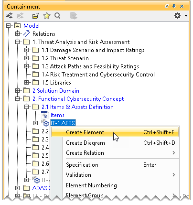This screenshot has height=205, width=193.
Task: Click the search magnifier icon
Action: (x=57, y=16)
